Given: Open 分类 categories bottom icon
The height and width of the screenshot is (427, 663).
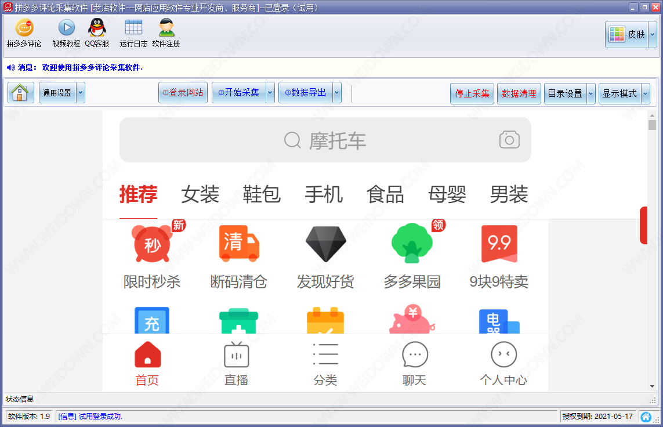Looking at the screenshot, I should click(x=325, y=354).
